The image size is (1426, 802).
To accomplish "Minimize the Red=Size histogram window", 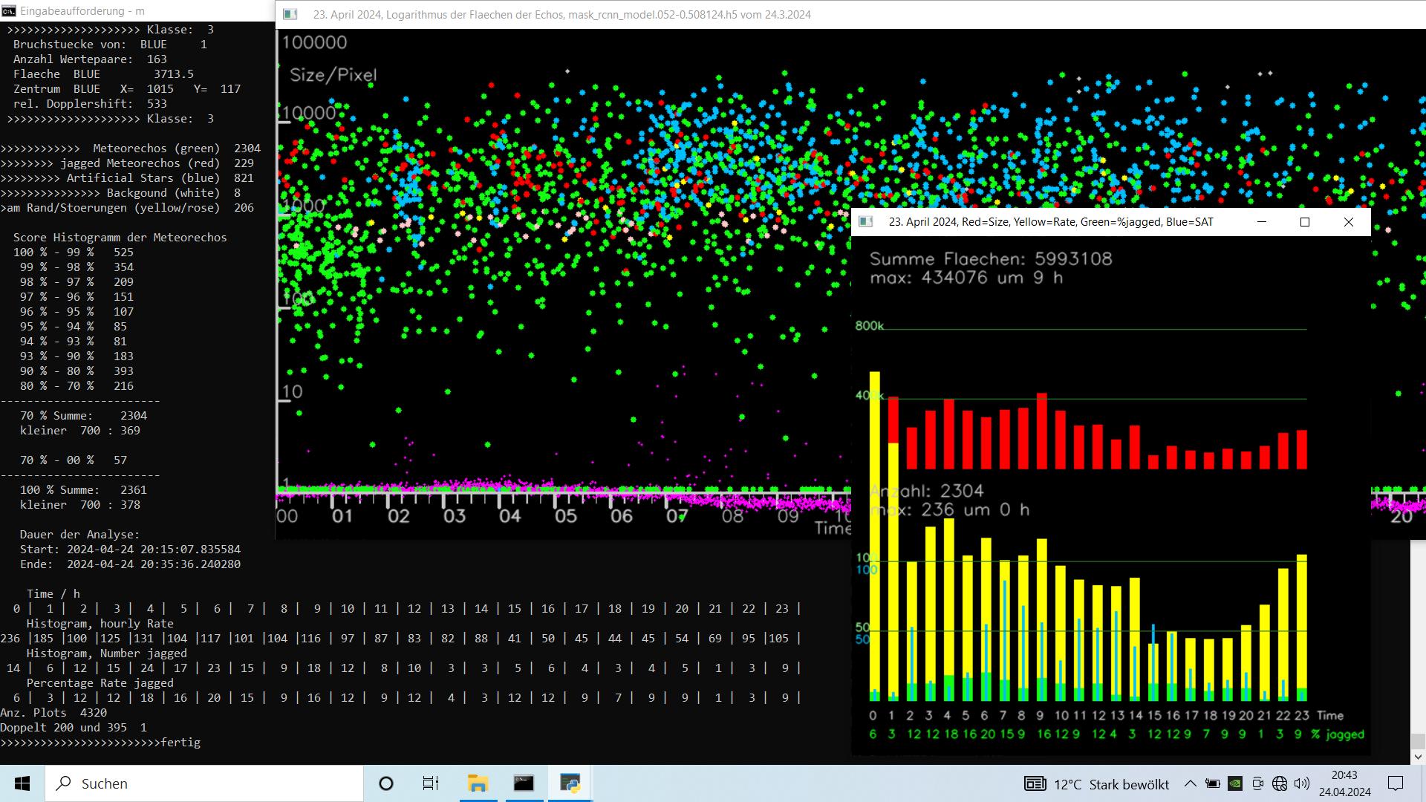I will [x=1261, y=222].
